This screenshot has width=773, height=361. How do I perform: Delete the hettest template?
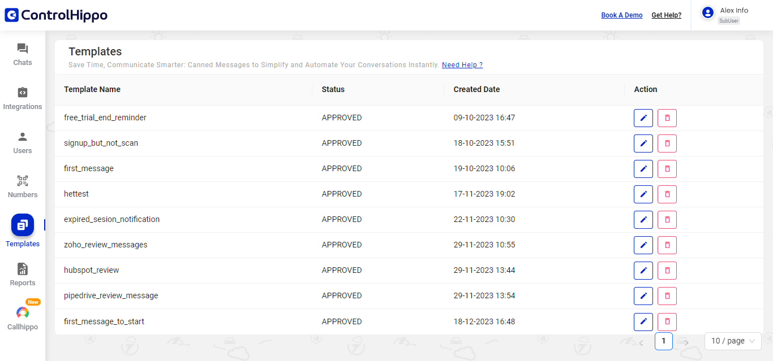coord(667,194)
